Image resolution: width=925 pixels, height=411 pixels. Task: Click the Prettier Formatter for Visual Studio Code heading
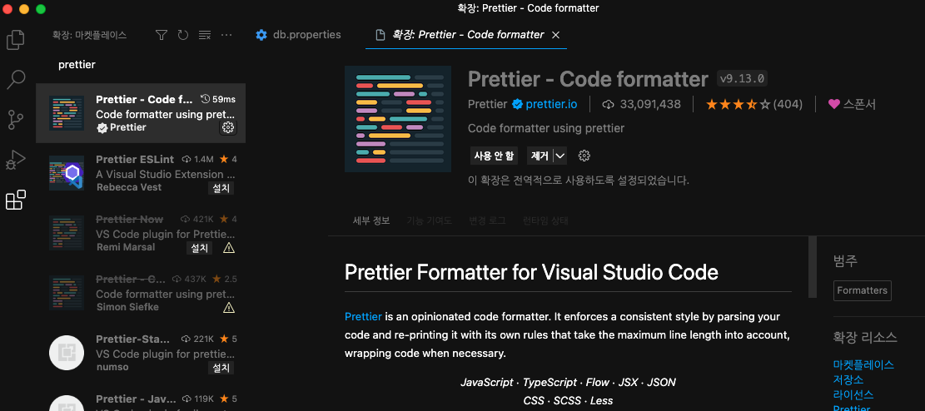pos(531,272)
